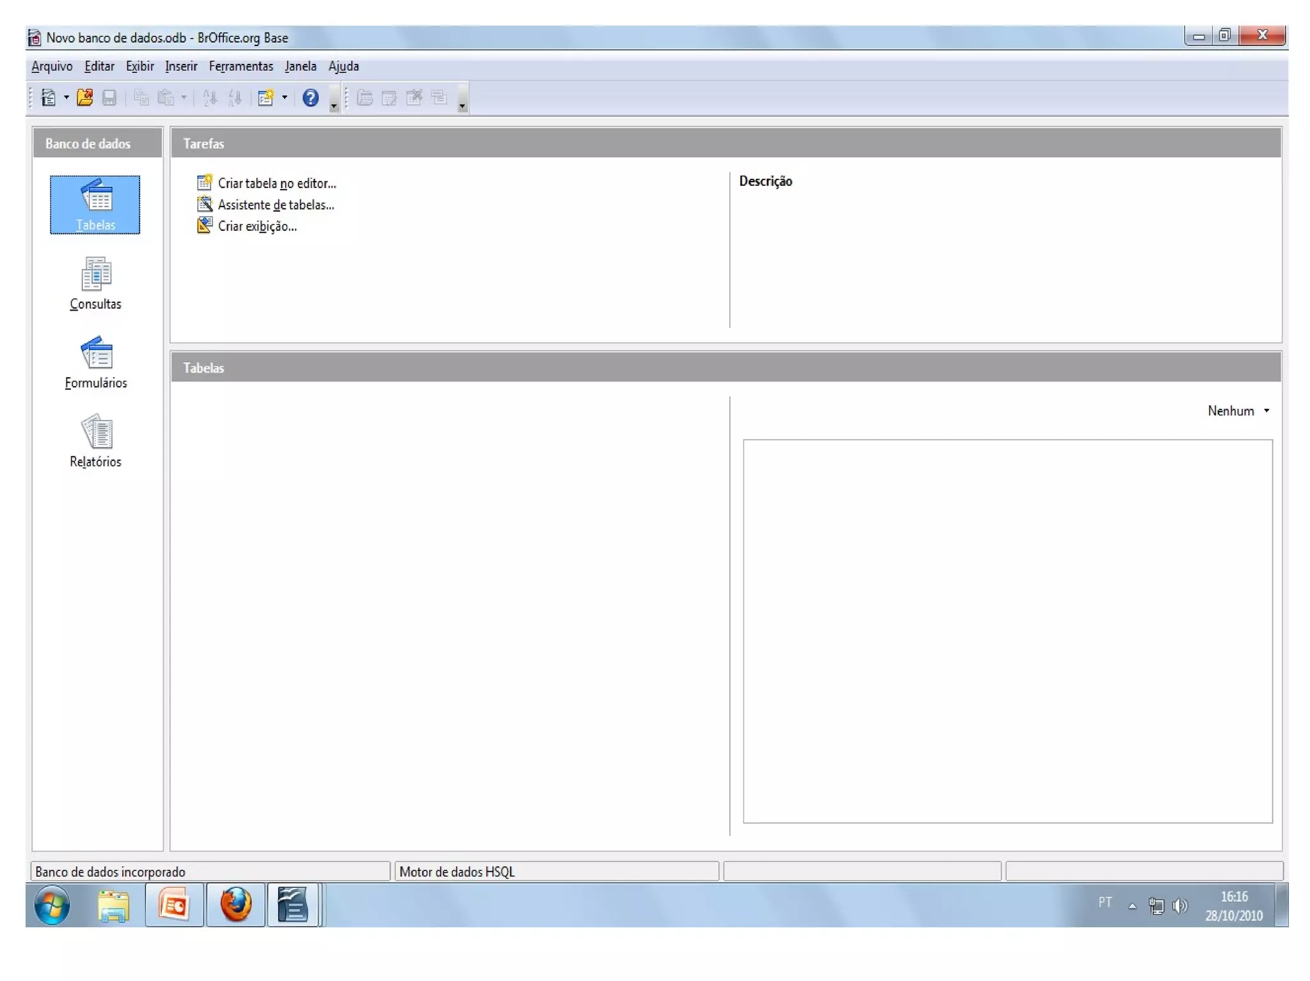Open the Inserir menu
This screenshot has height=981, width=1310.
coord(181,66)
